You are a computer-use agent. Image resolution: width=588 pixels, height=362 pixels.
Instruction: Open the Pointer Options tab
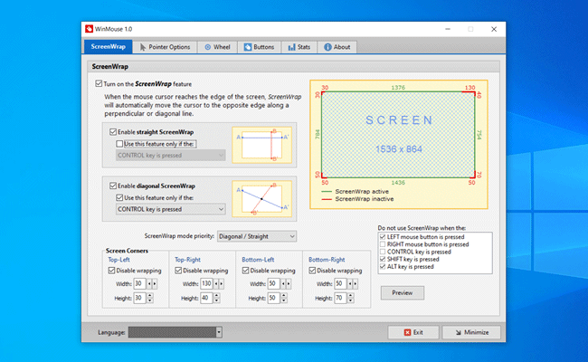click(165, 47)
